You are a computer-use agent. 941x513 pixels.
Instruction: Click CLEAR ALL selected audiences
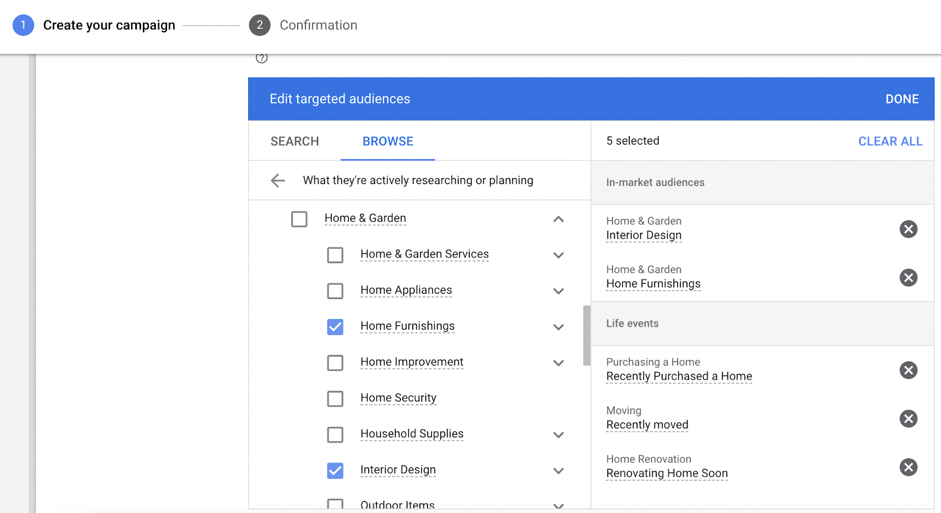(x=890, y=142)
